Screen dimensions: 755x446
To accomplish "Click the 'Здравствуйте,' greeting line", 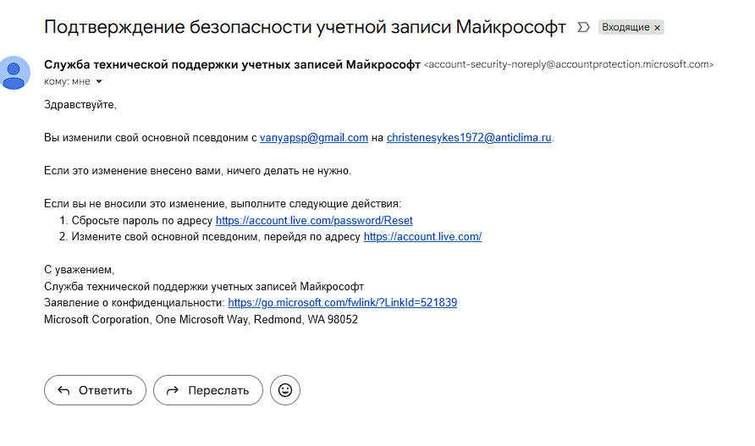I will coord(80,104).
